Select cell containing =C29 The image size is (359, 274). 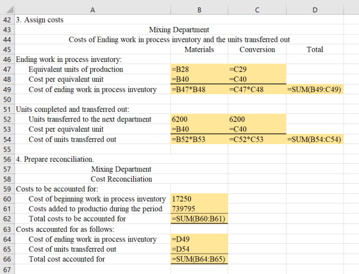[x=257, y=69]
